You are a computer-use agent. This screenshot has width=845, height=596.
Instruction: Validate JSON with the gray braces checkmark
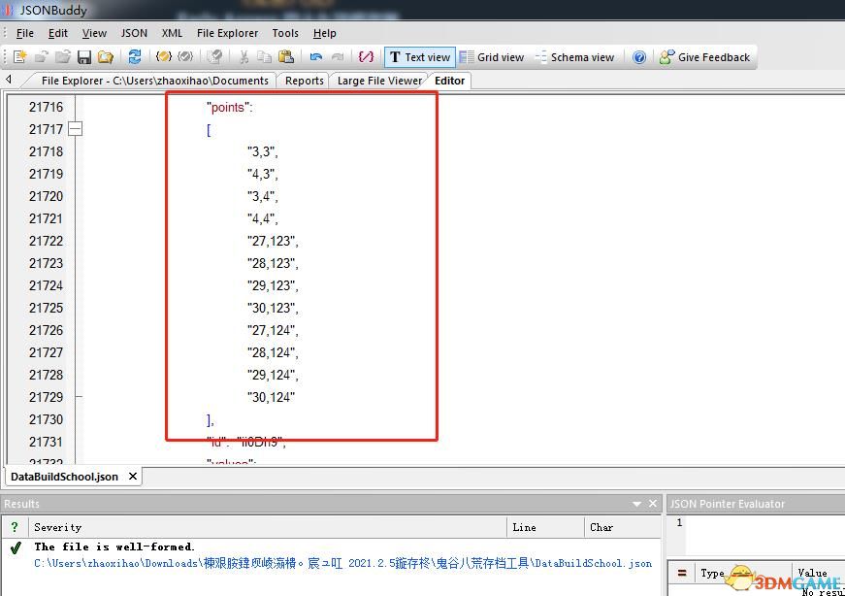click(x=185, y=56)
